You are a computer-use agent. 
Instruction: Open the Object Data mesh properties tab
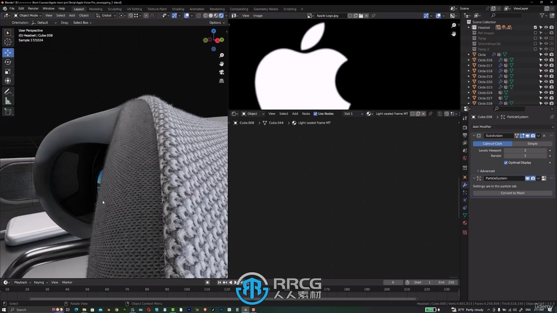coord(465,215)
